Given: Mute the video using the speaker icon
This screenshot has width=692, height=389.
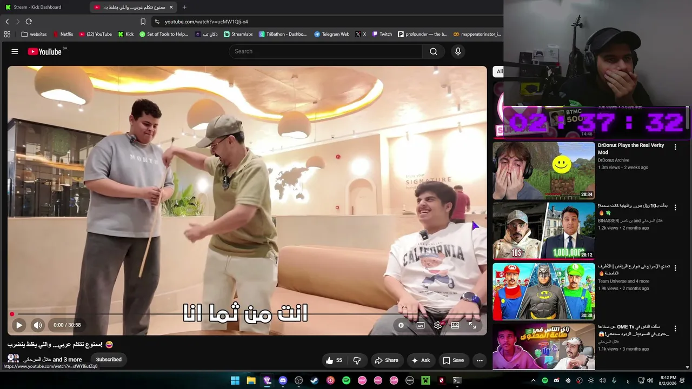Looking at the screenshot, I should pyautogui.click(x=37, y=325).
